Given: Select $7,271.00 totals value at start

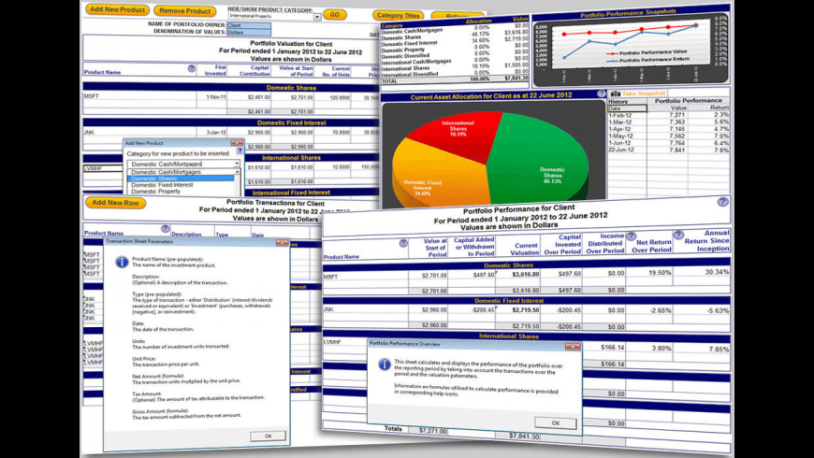Looking at the screenshot, I should click(x=433, y=431).
